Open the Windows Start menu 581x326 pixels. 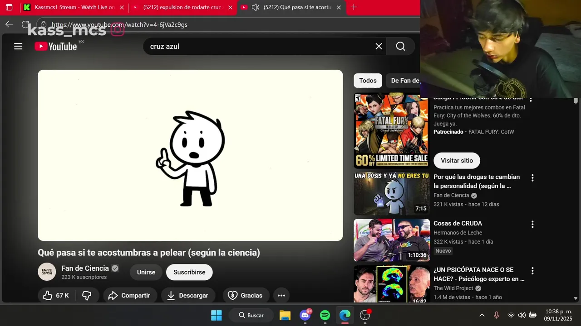[x=217, y=315]
